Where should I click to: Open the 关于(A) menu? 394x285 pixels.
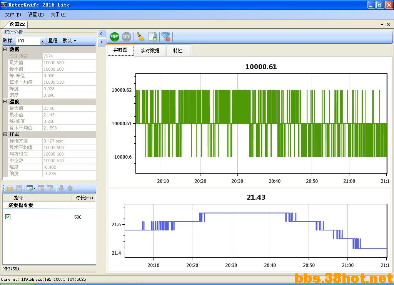(x=58, y=15)
